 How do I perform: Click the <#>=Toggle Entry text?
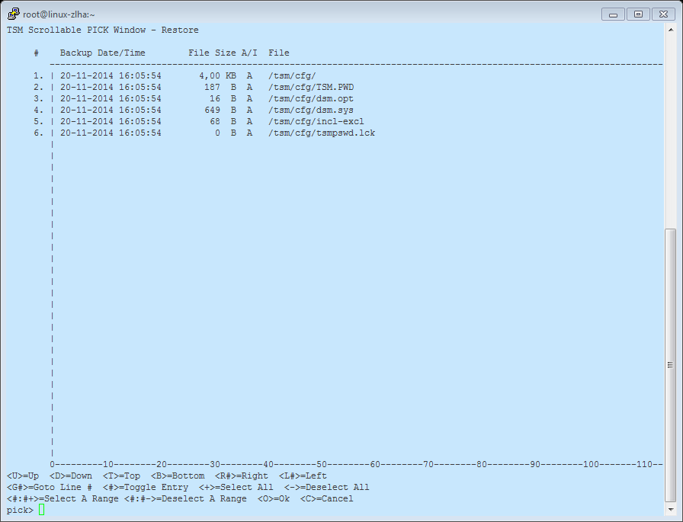coord(146,487)
